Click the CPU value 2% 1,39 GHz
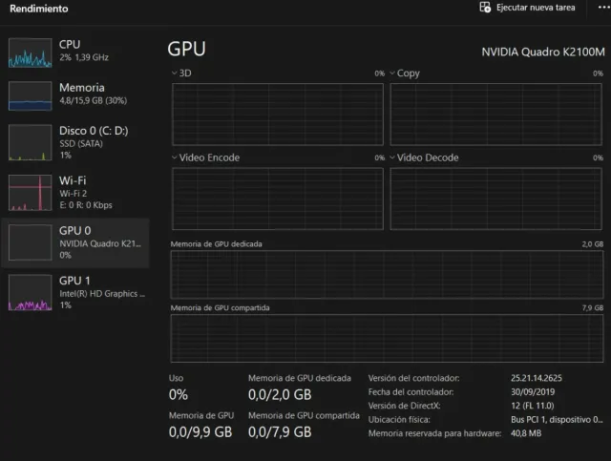The image size is (611, 461). (x=84, y=57)
